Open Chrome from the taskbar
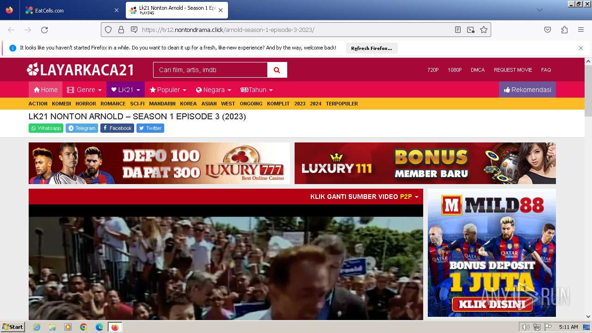Viewport: 592px width, 333px height. pyautogui.click(x=84, y=327)
